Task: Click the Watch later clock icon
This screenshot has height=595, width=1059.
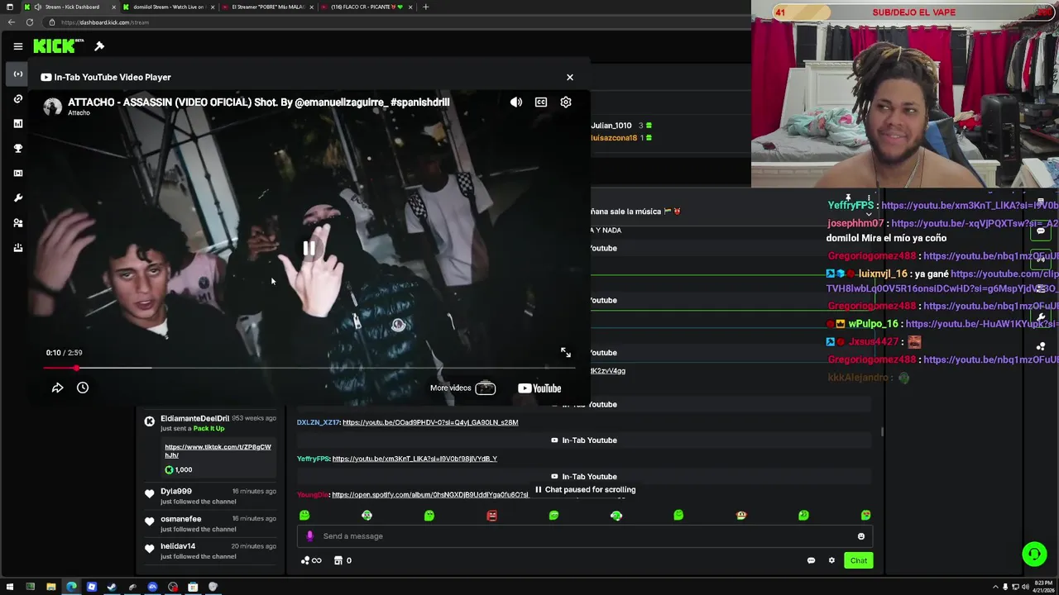Action: [x=83, y=388]
